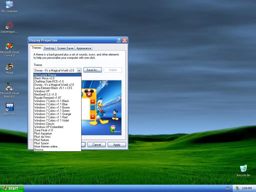Choose the Windows XP Embedded theme
The height and width of the screenshot is (192, 256).
[x=57, y=127]
